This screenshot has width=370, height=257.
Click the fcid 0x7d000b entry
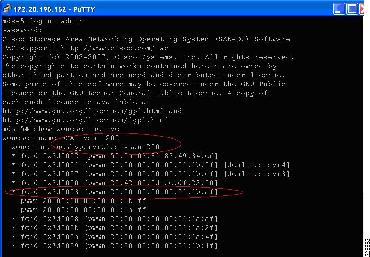(x=115, y=227)
